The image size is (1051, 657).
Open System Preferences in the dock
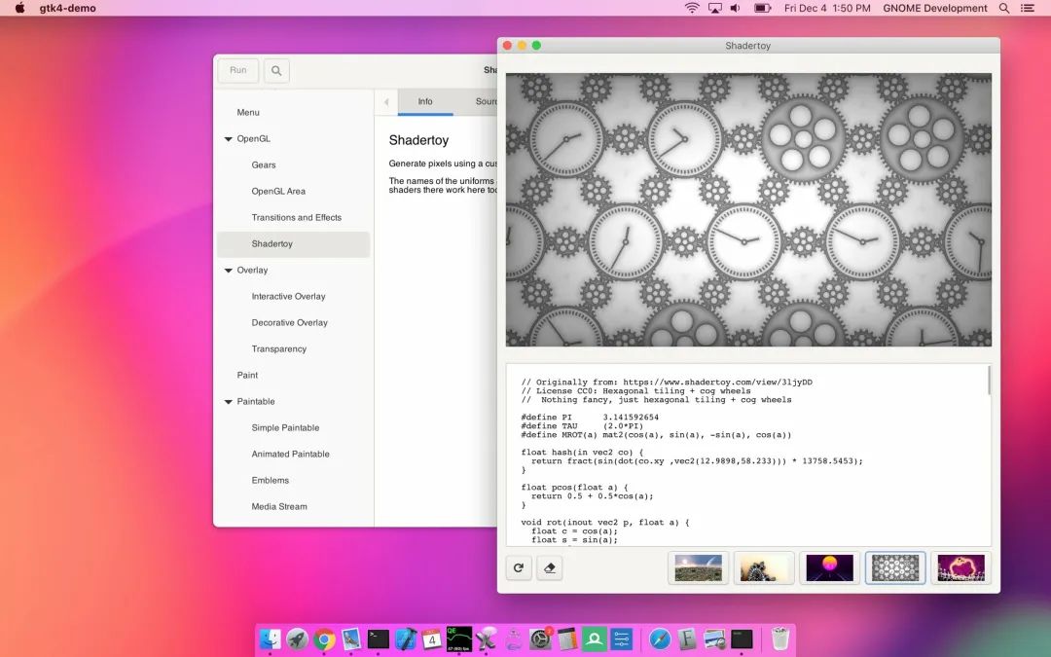coord(540,639)
